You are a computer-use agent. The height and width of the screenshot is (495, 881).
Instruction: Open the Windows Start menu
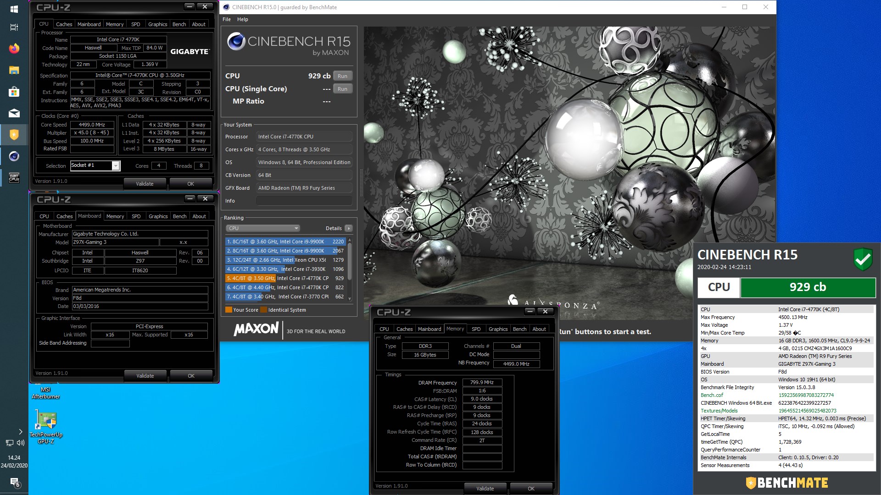14,9
